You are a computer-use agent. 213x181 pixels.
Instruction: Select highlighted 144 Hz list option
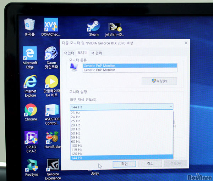[x=121, y=158]
